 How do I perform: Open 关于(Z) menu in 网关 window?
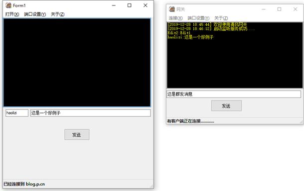(x=221, y=18)
